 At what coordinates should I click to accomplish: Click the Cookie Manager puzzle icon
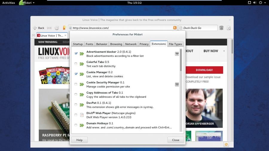click(82, 74)
